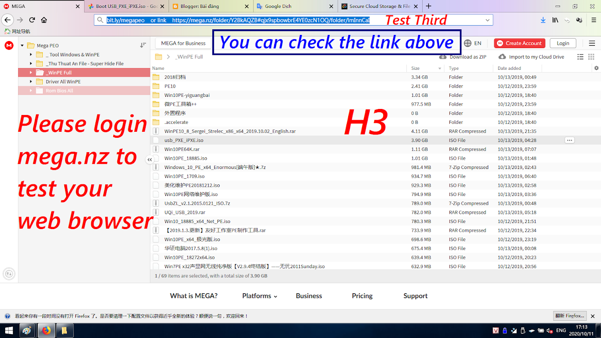Switch to list view
This screenshot has width=601, height=338.
click(x=580, y=57)
